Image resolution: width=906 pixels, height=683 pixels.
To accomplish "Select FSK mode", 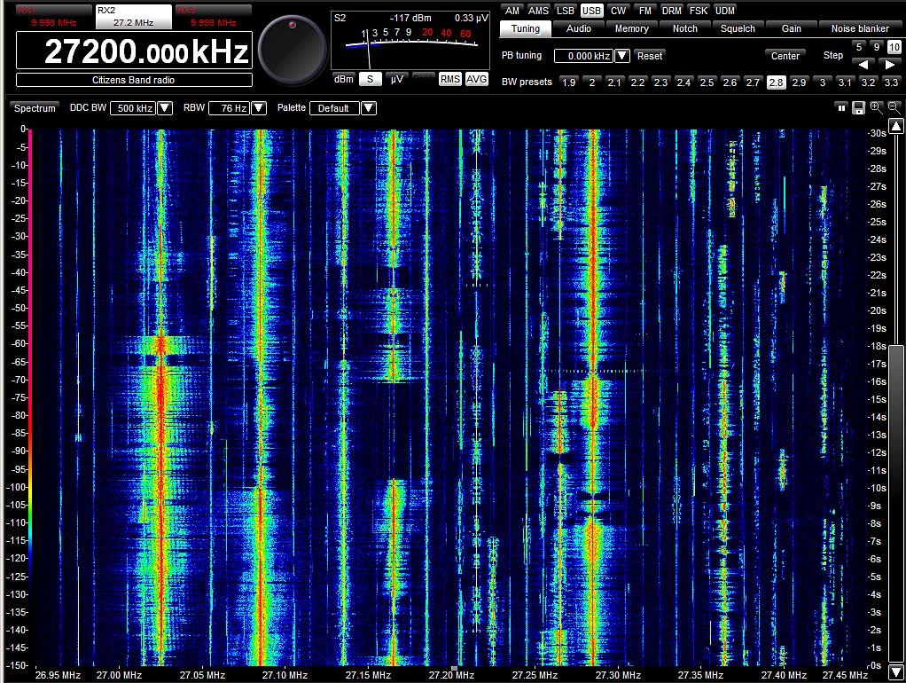I will click(x=698, y=11).
